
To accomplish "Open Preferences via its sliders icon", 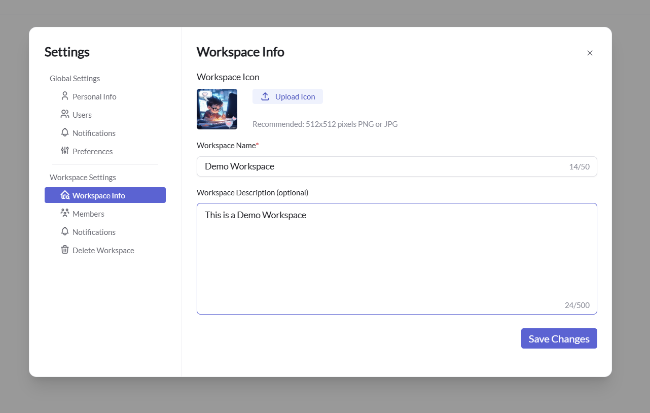I will point(65,151).
